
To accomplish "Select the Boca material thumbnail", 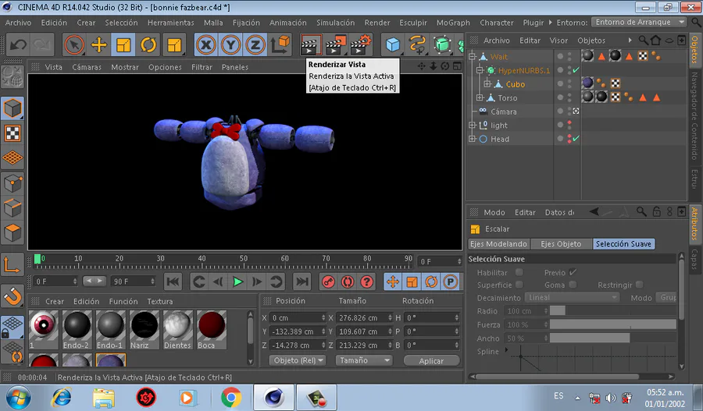I will pos(211,330).
